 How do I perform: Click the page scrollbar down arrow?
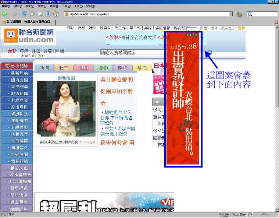277,210
